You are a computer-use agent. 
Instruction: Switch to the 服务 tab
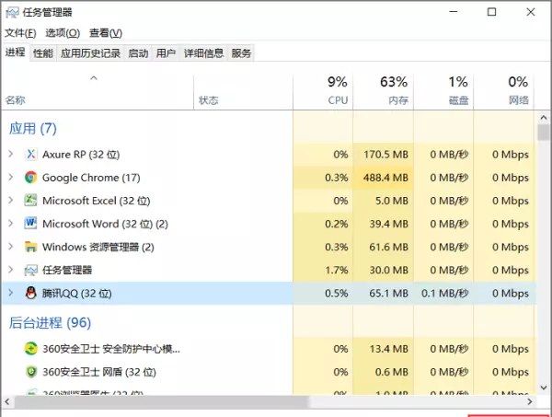[241, 53]
